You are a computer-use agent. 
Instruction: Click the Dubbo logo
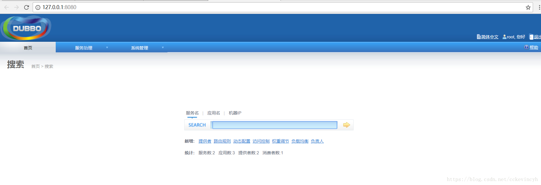click(26, 28)
